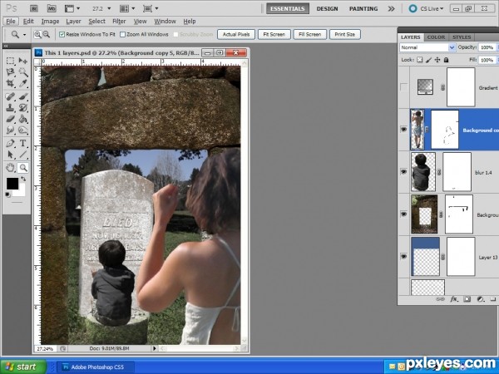Click the Print Size button
Viewport: 499px width, 374px height.
[x=344, y=34]
